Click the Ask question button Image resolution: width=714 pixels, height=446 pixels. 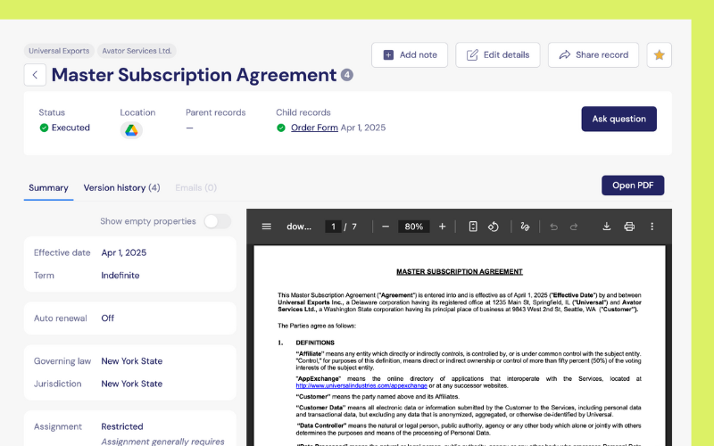619,119
